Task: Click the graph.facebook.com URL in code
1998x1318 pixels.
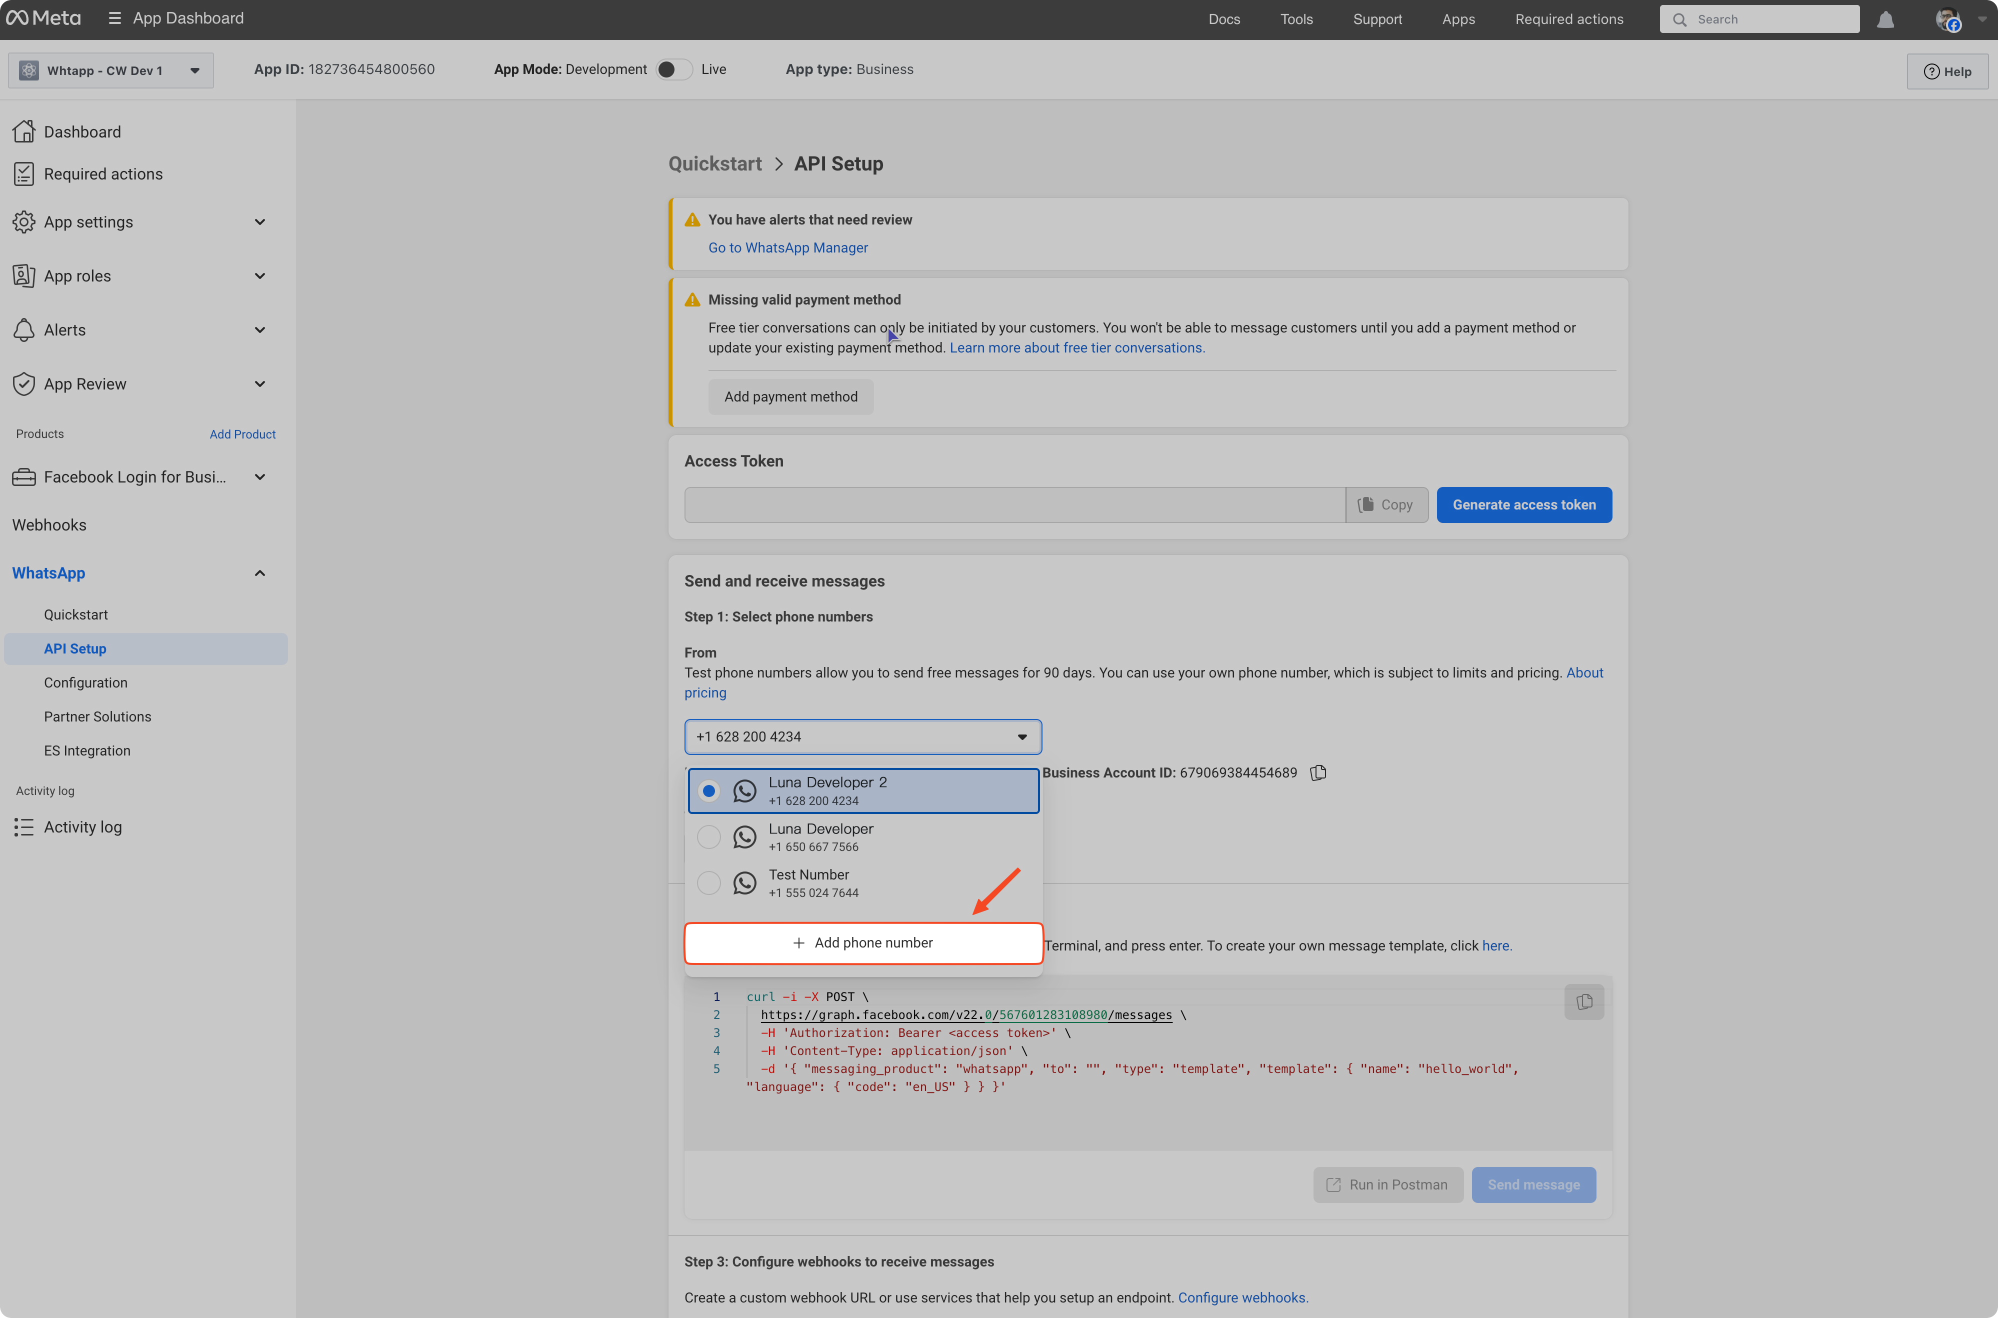Action: click(x=966, y=1014)
